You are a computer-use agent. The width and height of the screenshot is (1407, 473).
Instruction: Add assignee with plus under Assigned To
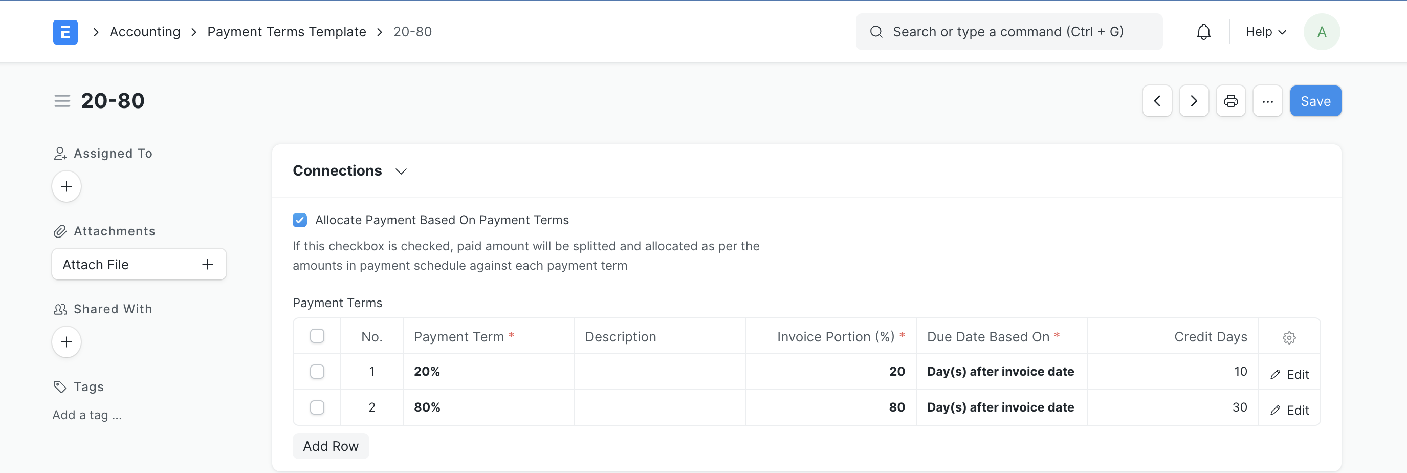tap(67, 186)
